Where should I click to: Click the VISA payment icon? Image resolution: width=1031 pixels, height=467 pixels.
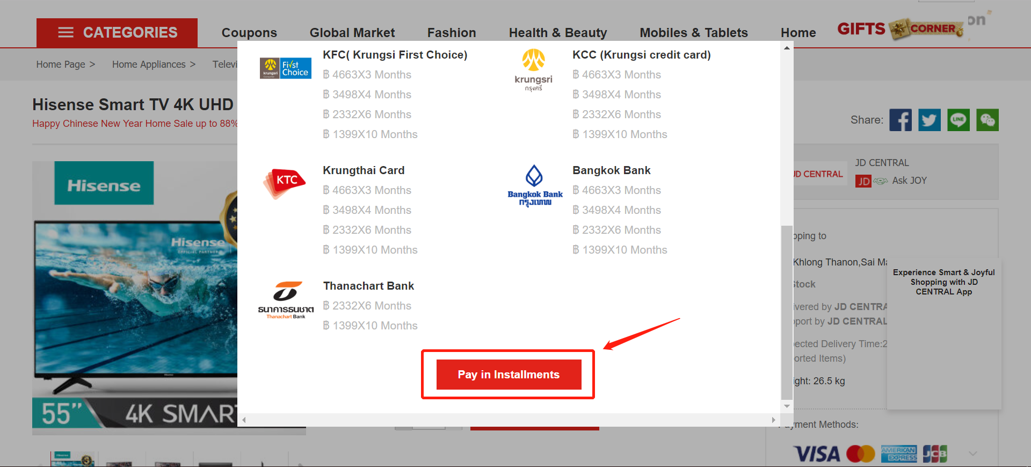tap(817, 454)
